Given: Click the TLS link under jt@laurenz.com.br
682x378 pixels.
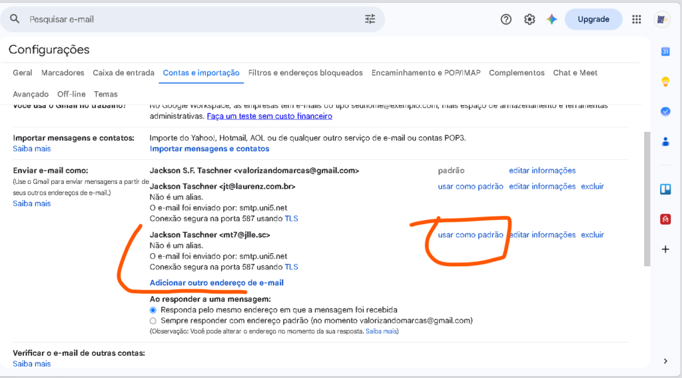Looking at the screenshot, I should [x=292, y=219].
